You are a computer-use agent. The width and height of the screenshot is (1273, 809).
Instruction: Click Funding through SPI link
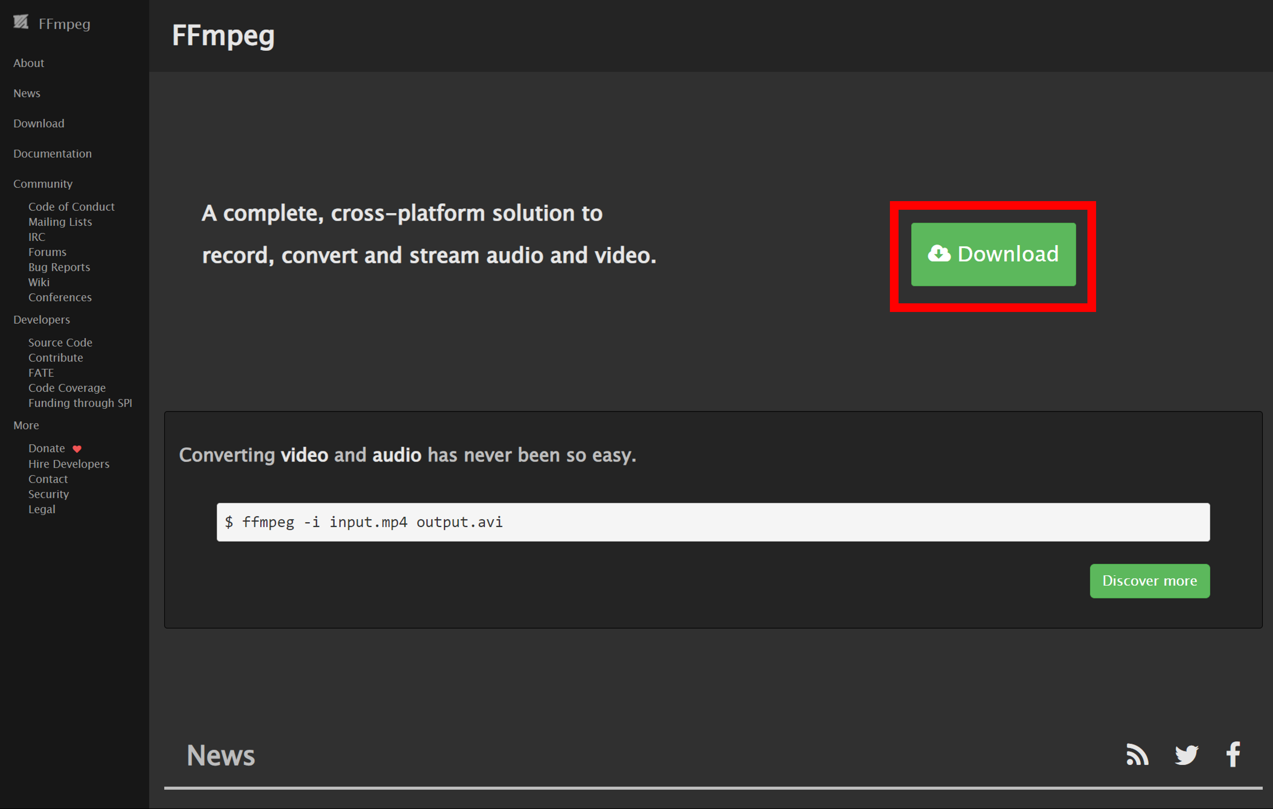pos(80,403)
